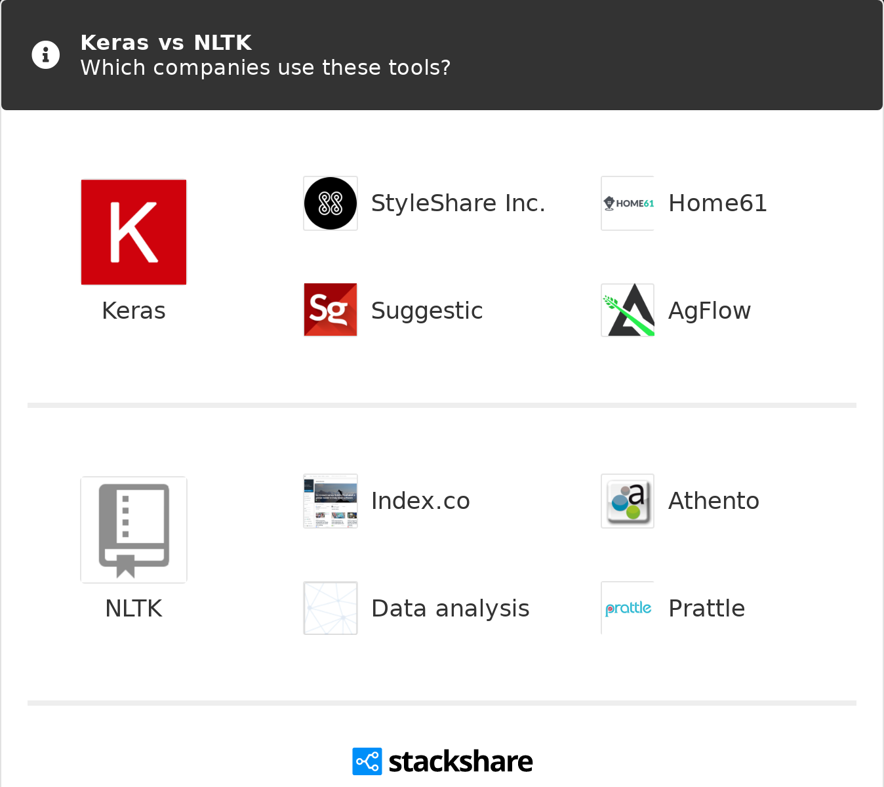Click the Data analysis thumbnail image

click(331, 609)
